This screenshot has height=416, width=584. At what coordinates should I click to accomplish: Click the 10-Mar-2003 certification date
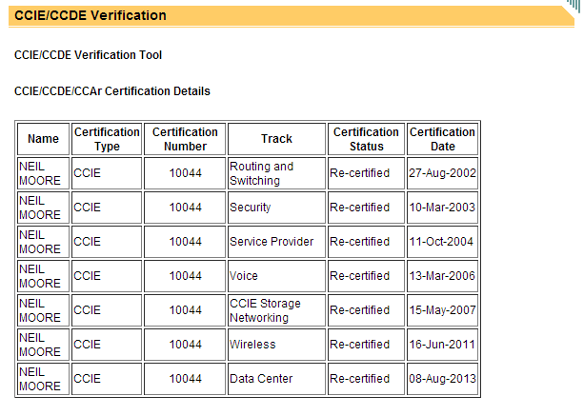pos(442,208)
